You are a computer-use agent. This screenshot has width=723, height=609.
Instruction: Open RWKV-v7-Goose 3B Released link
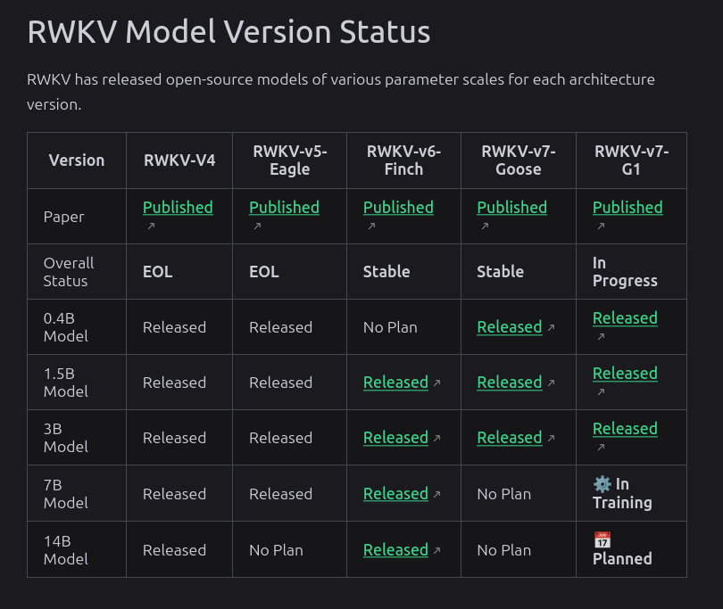click(510, 438)
